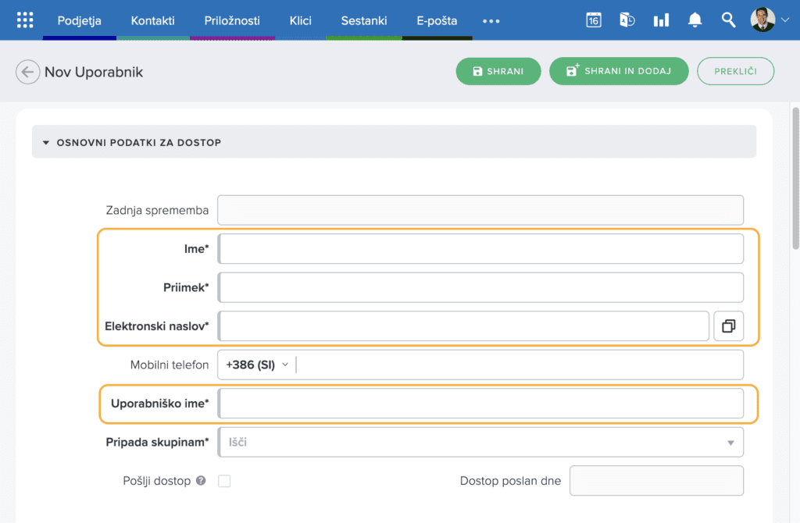Click the search magnifier icon

tap(728, 20)
